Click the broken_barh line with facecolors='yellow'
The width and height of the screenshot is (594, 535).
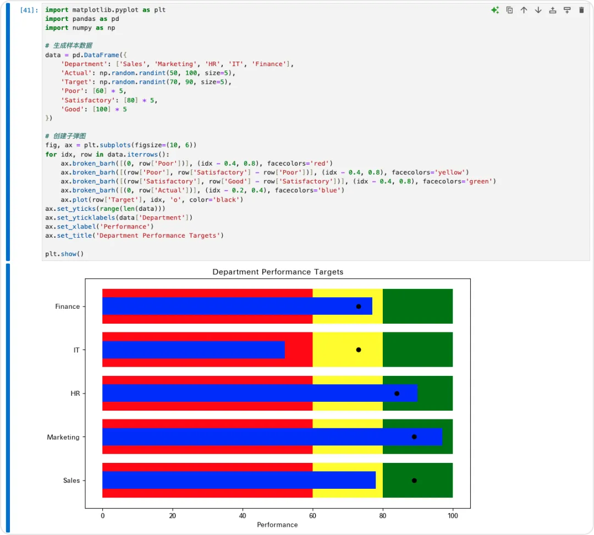(265, 172)
